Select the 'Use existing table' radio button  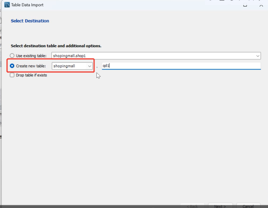12,56
